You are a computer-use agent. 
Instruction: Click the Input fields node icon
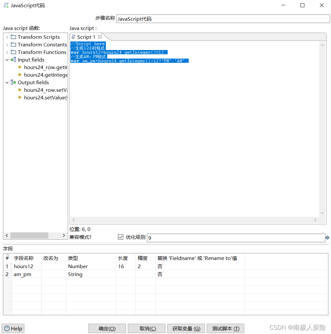click(x=13, y=60)
